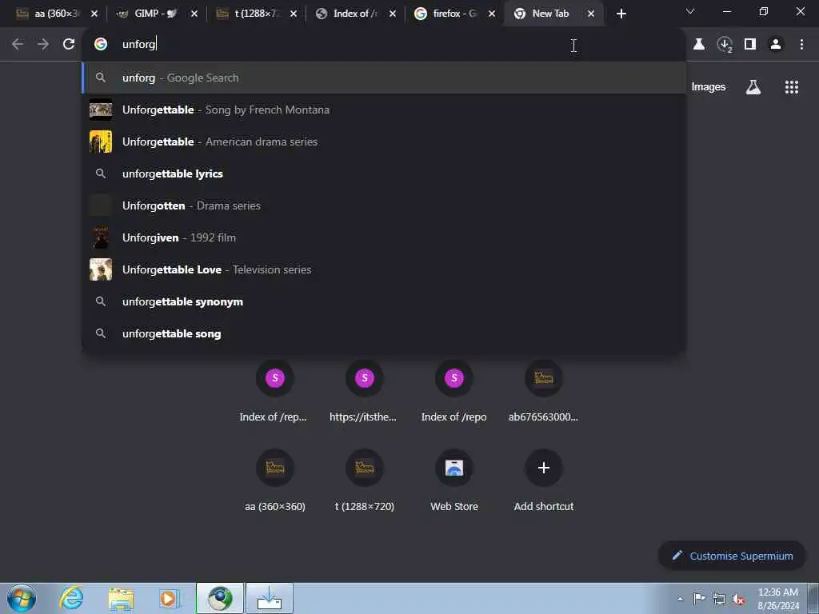Launch Internet Explorer from taskbar

[71, 598]
